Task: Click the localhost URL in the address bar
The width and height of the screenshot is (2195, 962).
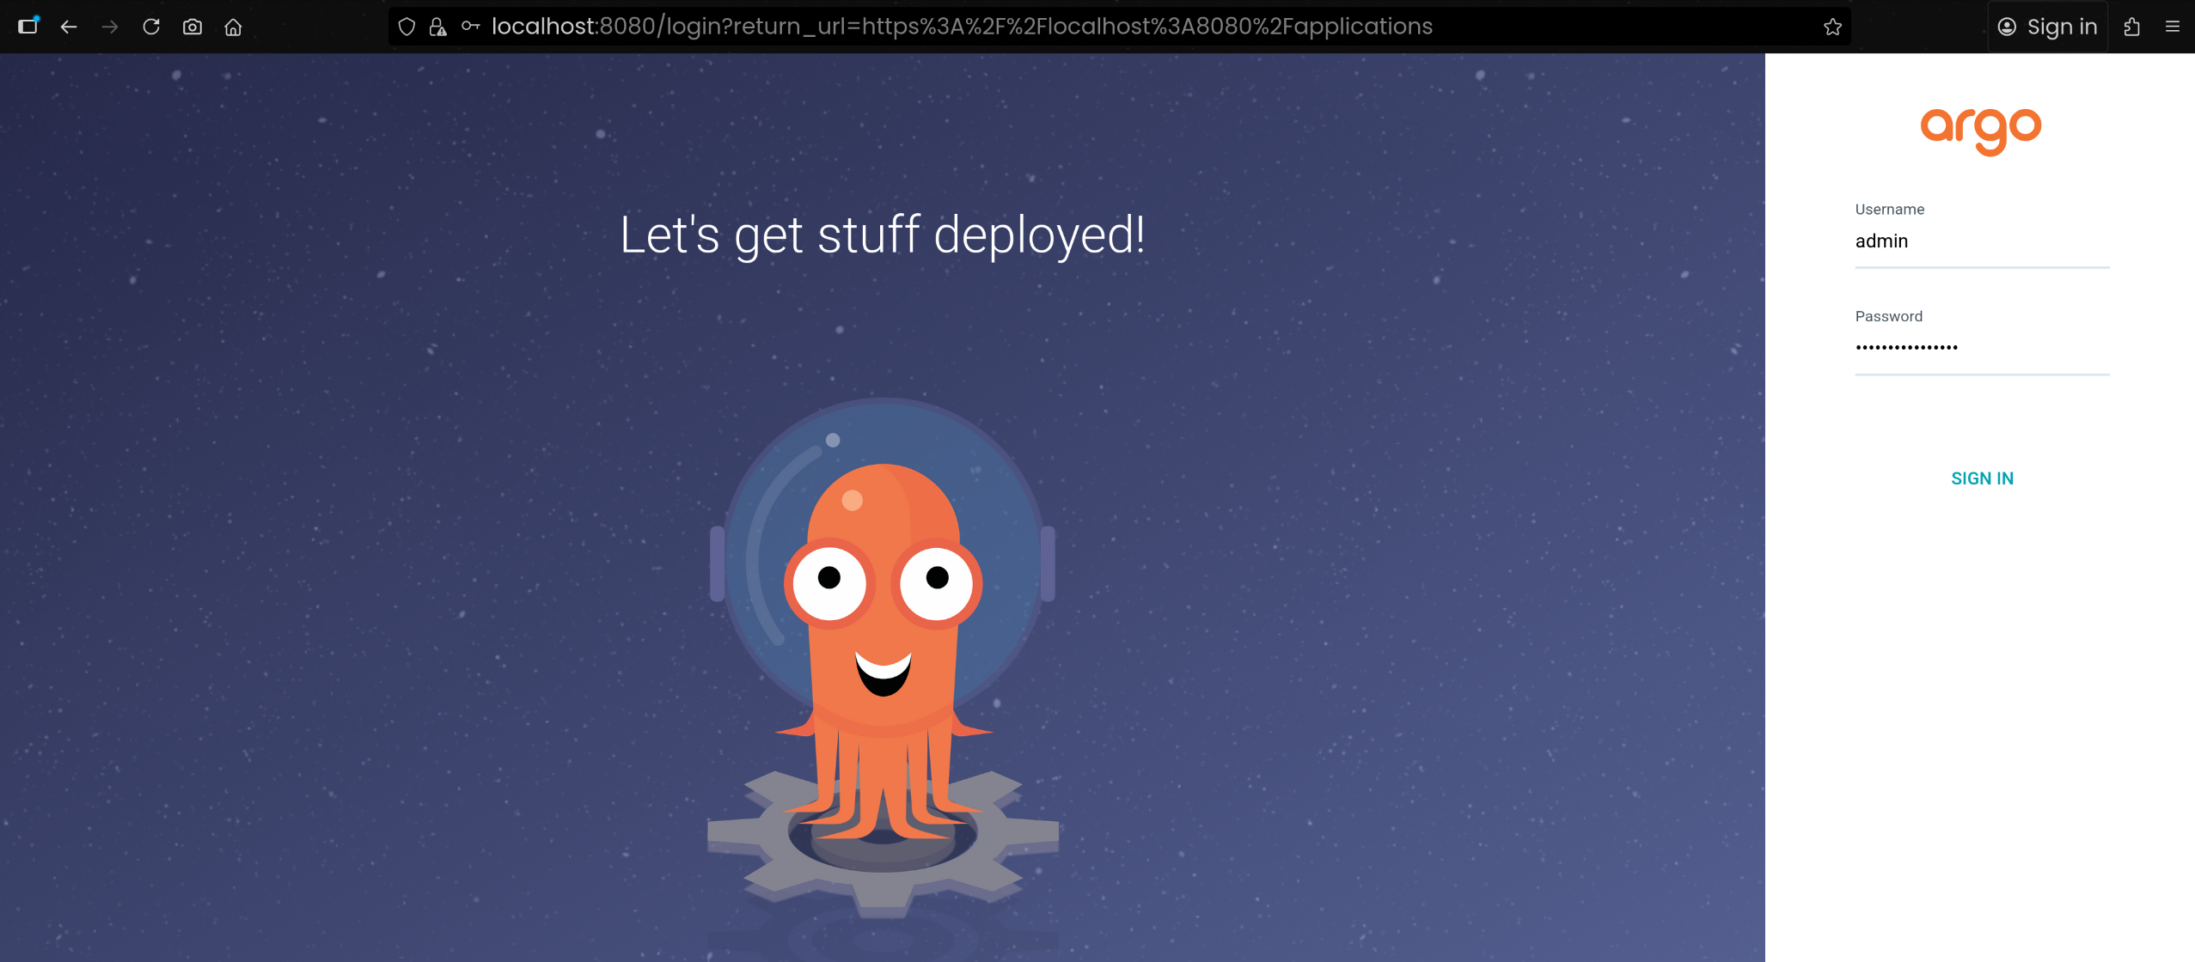Action: [x=961, y=27]
